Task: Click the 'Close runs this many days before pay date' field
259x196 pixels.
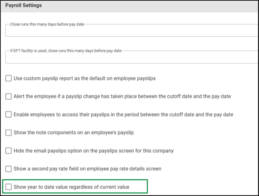Action: point(132,31)
